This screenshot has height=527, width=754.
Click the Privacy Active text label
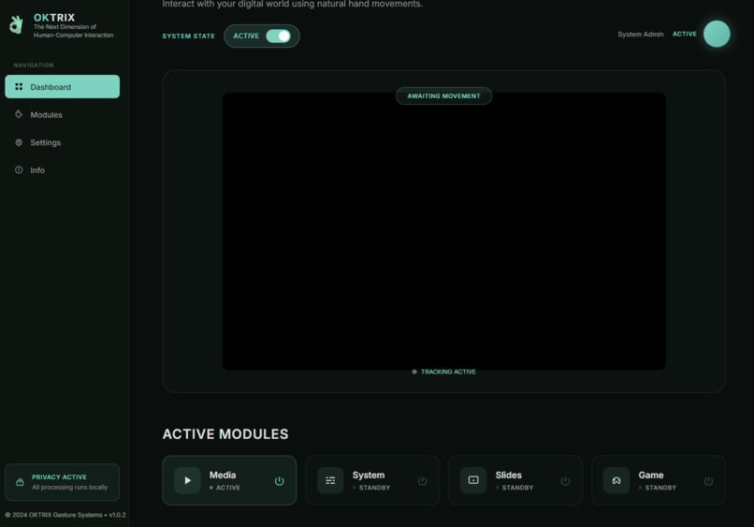point(59,477)
